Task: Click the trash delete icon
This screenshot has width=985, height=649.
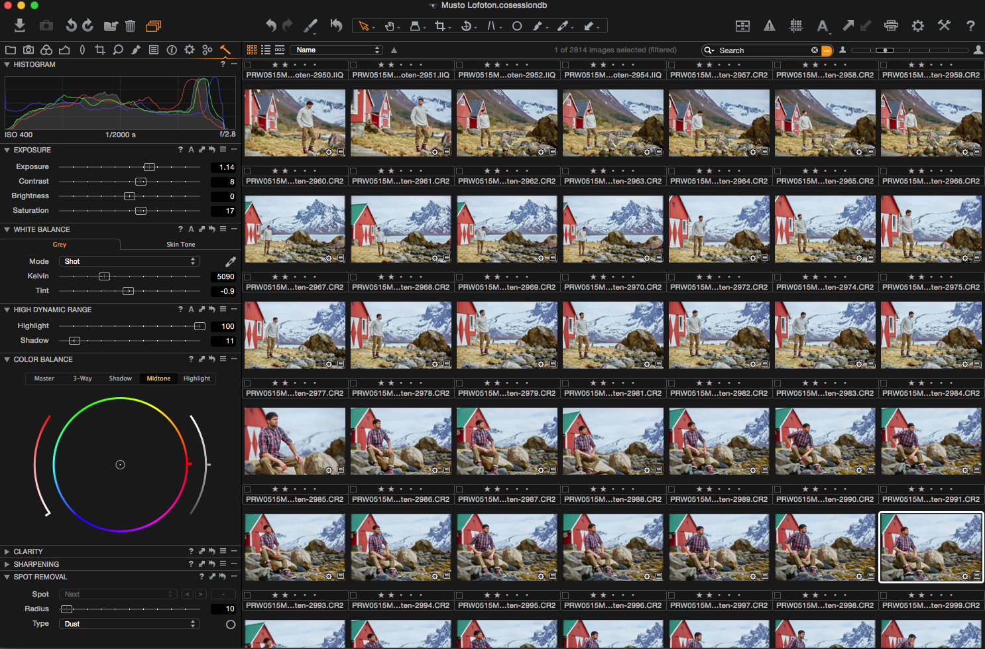Action: click(x=131, y=26)
